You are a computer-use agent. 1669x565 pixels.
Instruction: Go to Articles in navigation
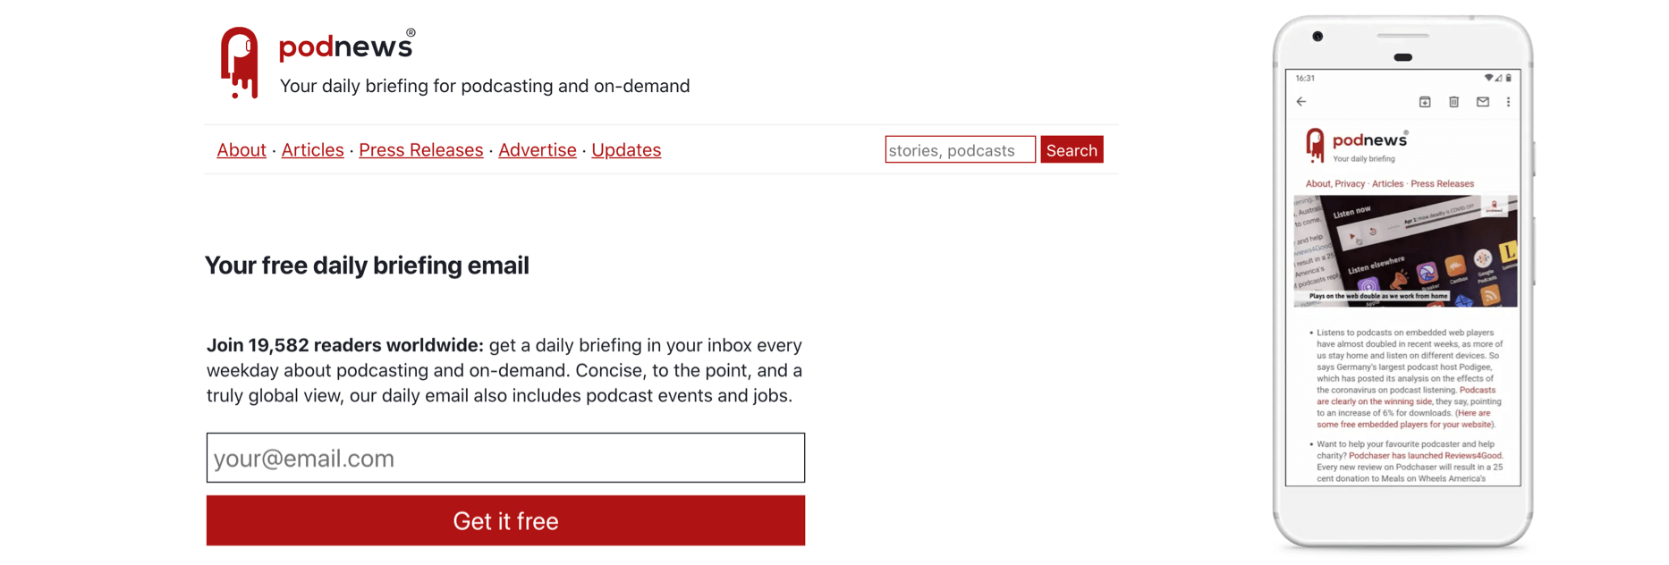click(312, 150)
